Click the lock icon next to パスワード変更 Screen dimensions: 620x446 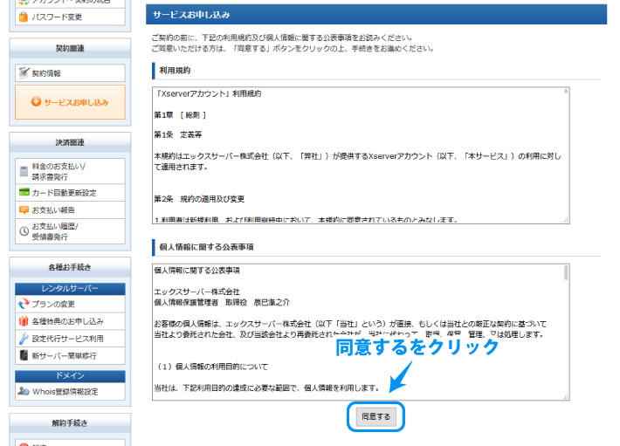tap(24, 17)
